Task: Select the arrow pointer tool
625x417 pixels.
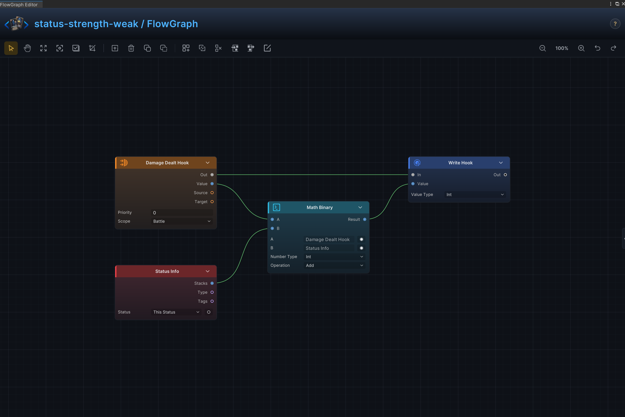Action: [11, 48]
